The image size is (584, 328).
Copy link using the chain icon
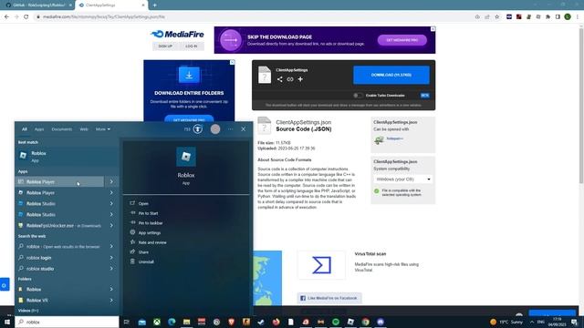pos(290,79)
